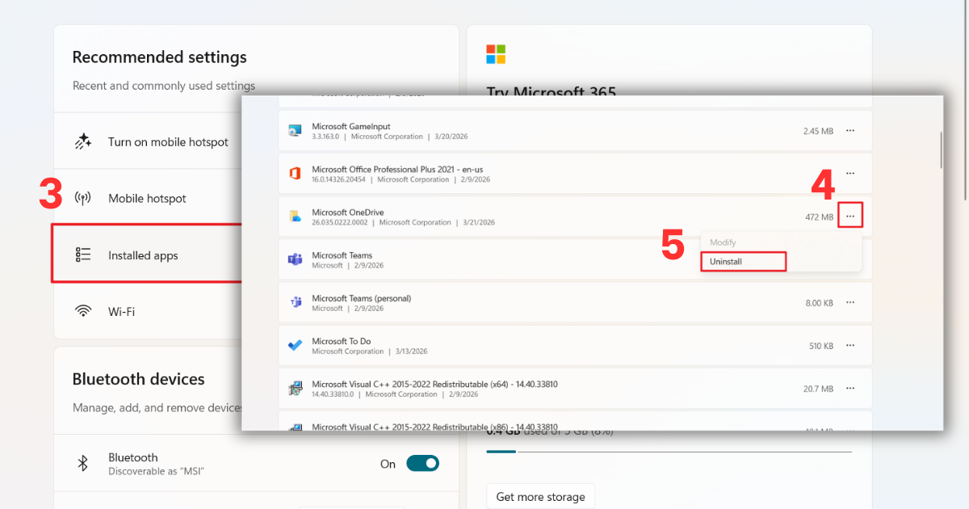
Task: Click the Visual C++ x64 Redistributable icon
Action: [295, 389]
